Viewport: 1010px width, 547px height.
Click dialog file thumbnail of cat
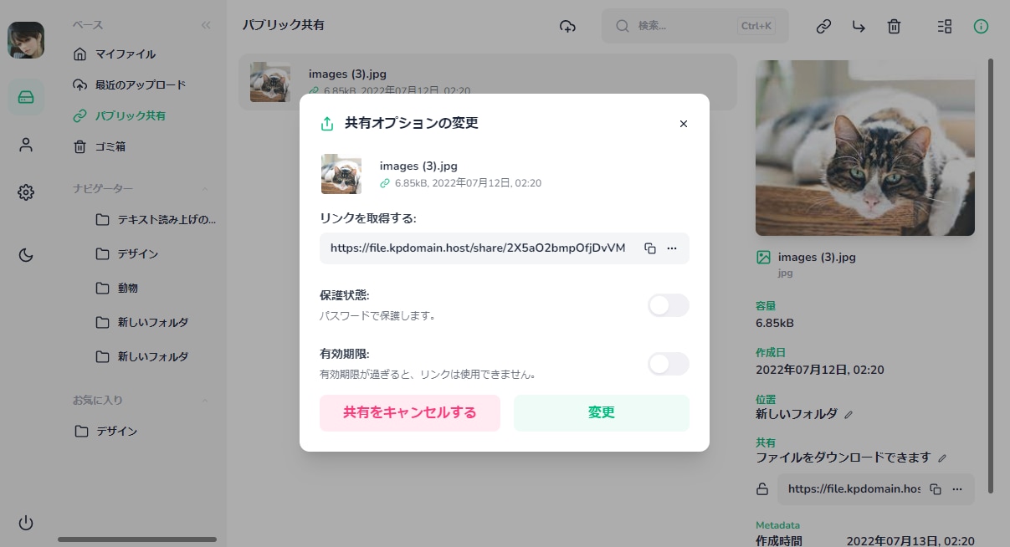[x=341, y=174]
